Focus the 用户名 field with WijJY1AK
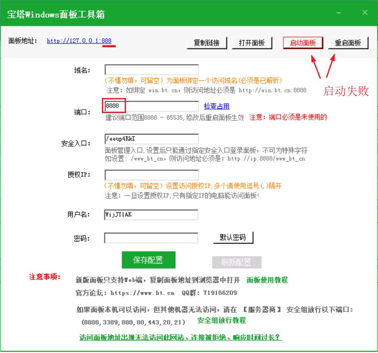Viewport: 378px width, 353px height. click(x=151, y=215)
